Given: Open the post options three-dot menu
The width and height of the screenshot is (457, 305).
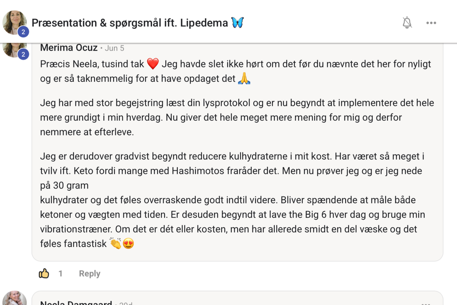Looking at the screenshot, I should coord(431,23).
